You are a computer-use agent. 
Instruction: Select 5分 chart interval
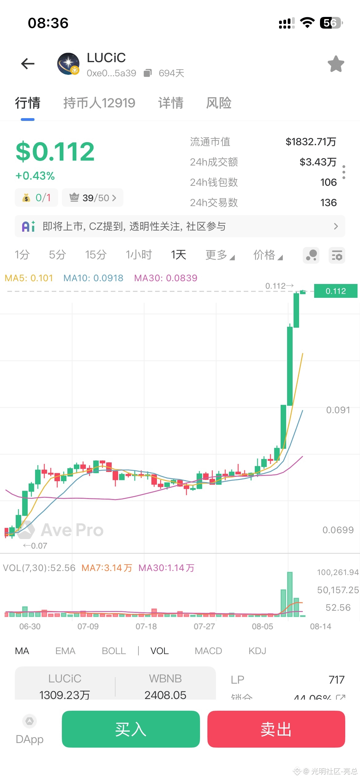click(58, 255)
